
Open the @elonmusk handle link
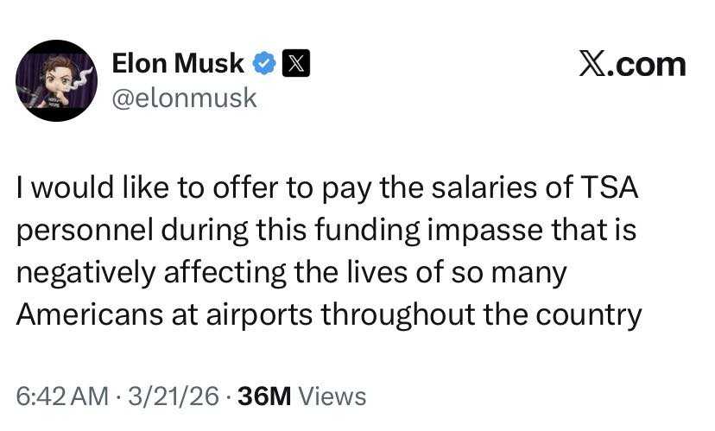tap(185, 98)
